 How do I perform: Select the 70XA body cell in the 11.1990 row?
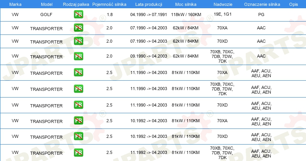(x=222, y=72)
